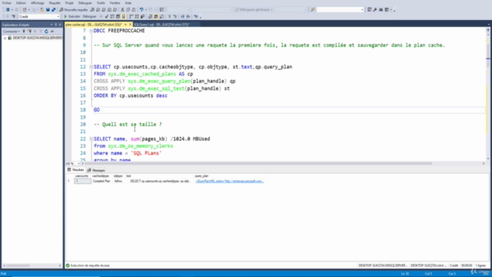Screen dimensions: 492x277
Task: Open the Affichage menu
Action: [38, 3]
